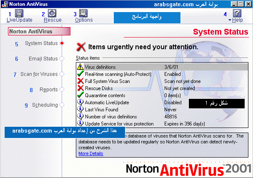Open the Reports section

tap(49, 89)
